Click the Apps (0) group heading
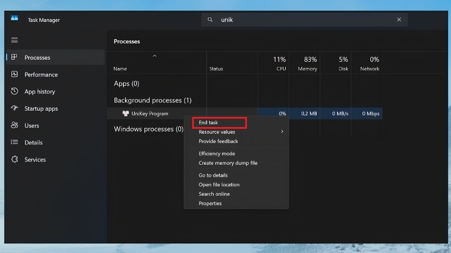Viewport: 451px width, 253px height. (126, 83)
